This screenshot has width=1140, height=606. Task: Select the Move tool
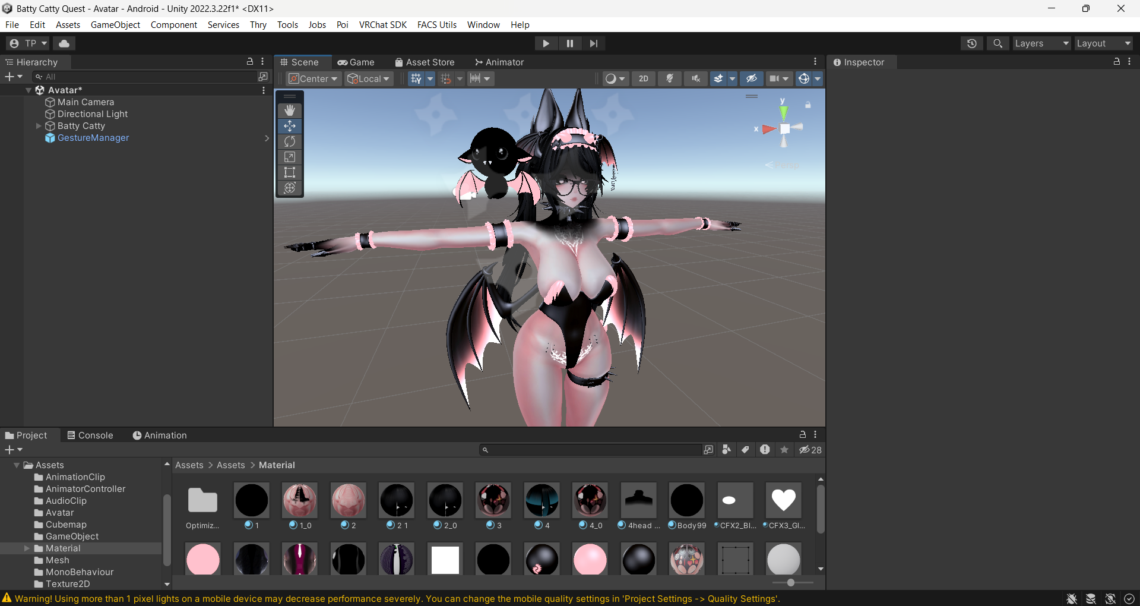click(290, 126)
